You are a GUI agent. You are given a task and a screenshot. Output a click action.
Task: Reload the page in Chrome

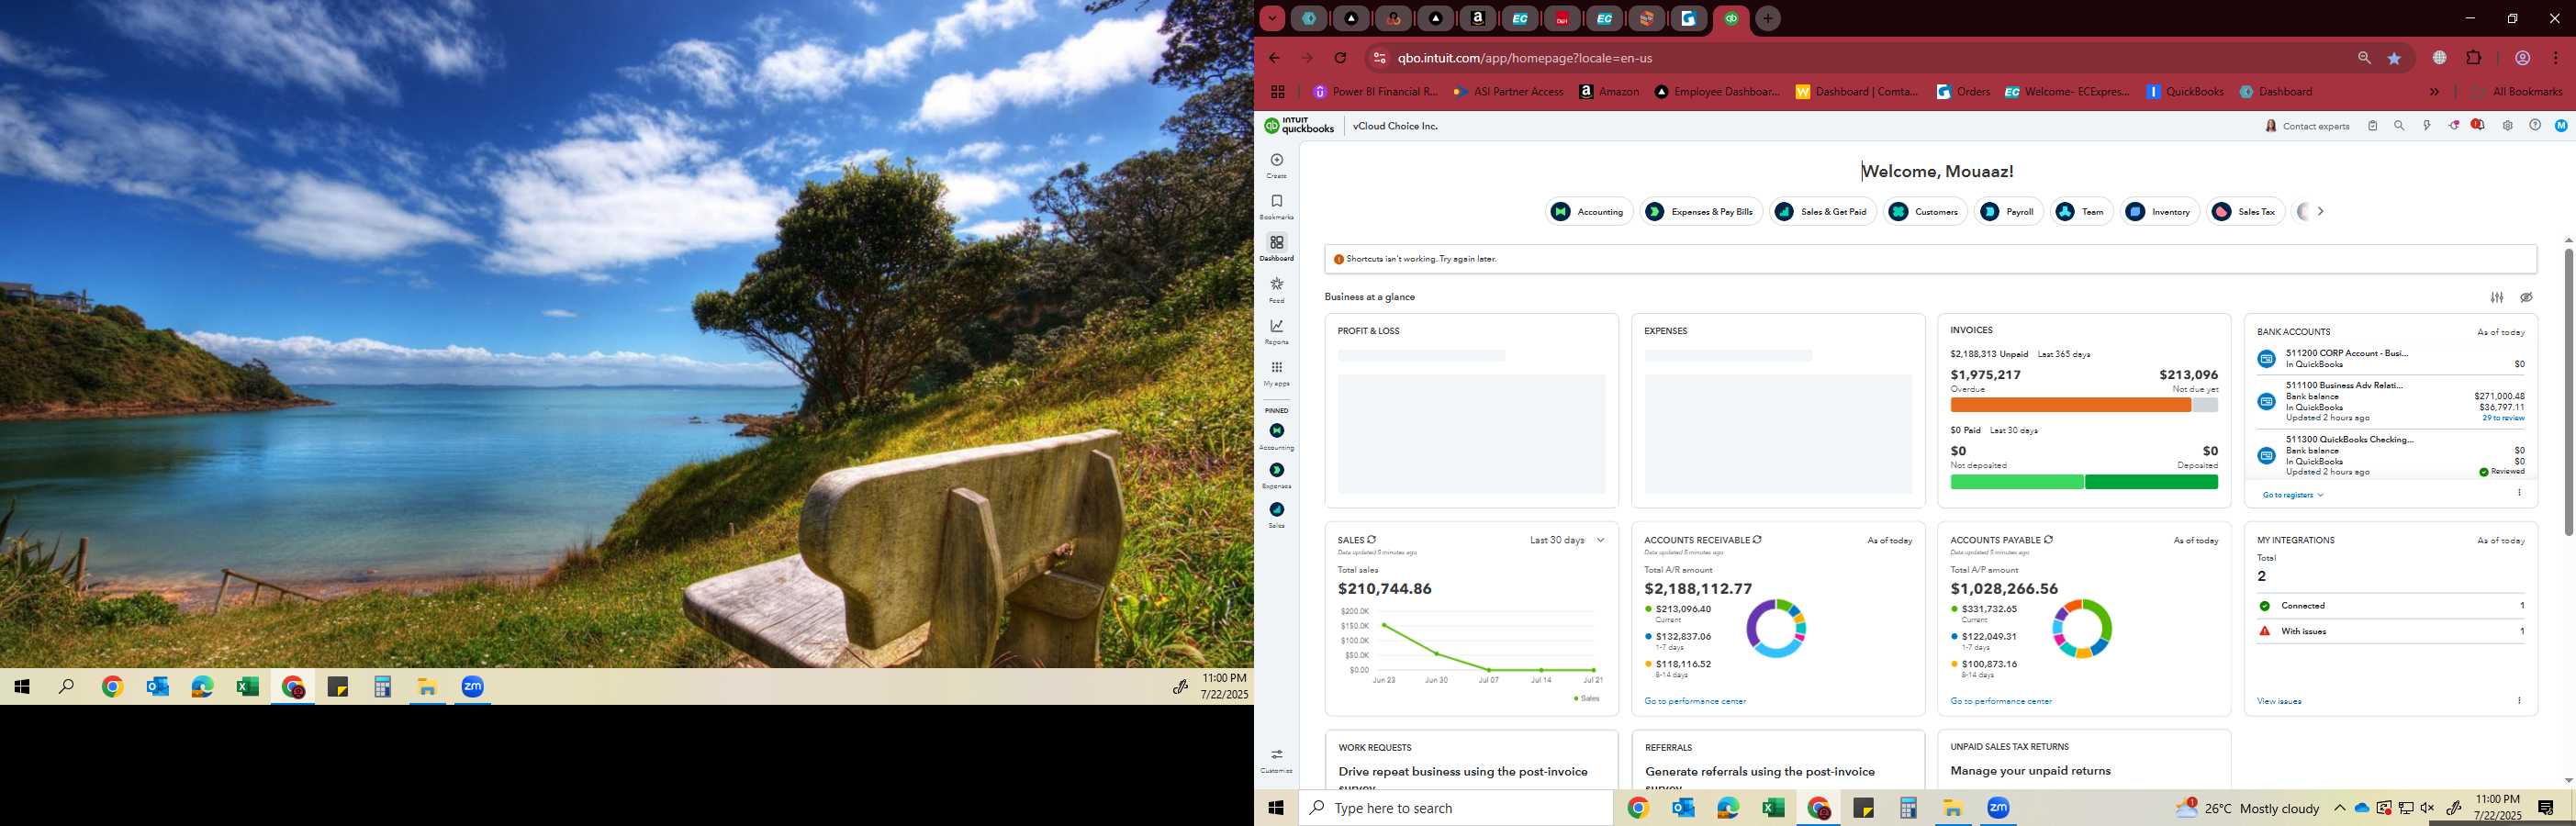click(1341, 58)
